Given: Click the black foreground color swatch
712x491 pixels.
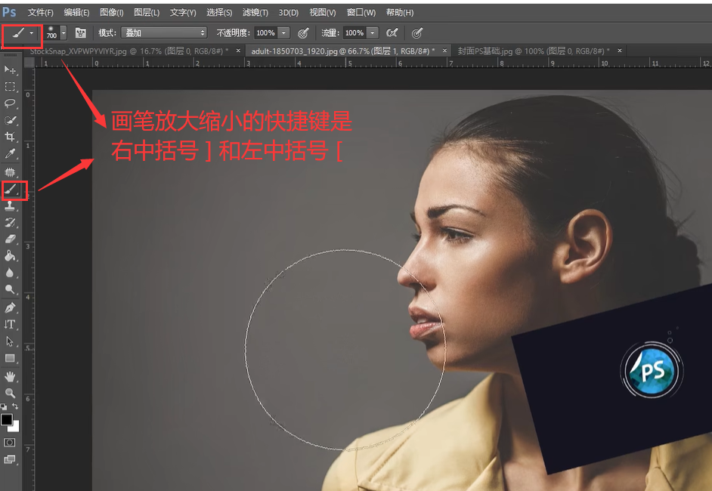Looking at the screenshot, I should pyautogui.click(x=6, y=419).
